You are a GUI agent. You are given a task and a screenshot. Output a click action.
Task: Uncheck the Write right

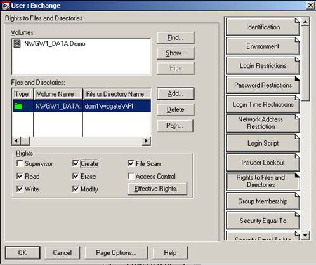tap(20, 189)
